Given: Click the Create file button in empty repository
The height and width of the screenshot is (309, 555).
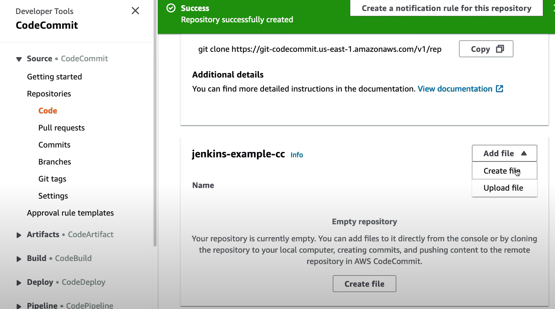Looking at the screenshot, I should pyautogui.click(x=364, y=284).
